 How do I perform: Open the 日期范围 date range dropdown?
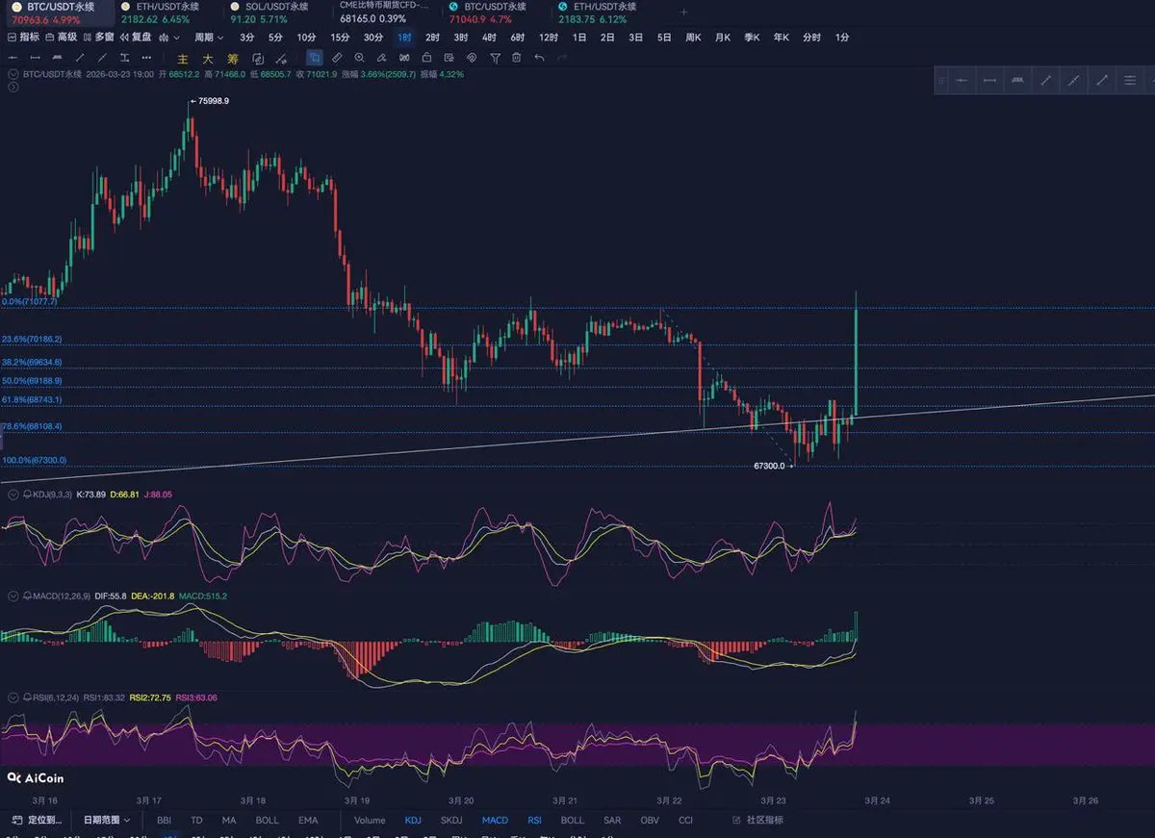pos(106,821)
